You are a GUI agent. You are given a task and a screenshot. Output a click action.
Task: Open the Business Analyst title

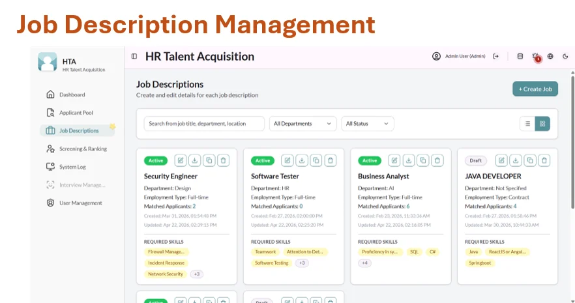click(383, 176)
